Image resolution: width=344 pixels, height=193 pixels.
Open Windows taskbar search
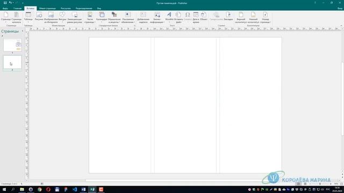pos(13,189)
